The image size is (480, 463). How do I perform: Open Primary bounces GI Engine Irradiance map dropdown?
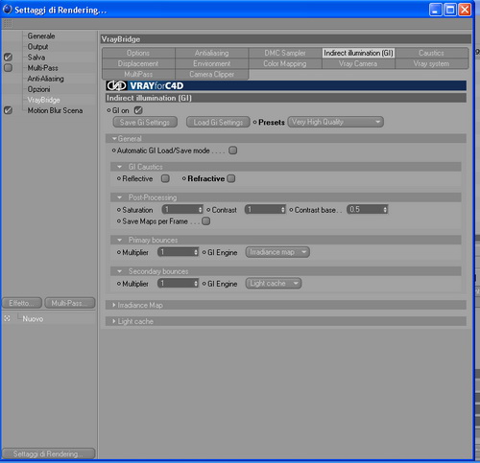[277, 252]
